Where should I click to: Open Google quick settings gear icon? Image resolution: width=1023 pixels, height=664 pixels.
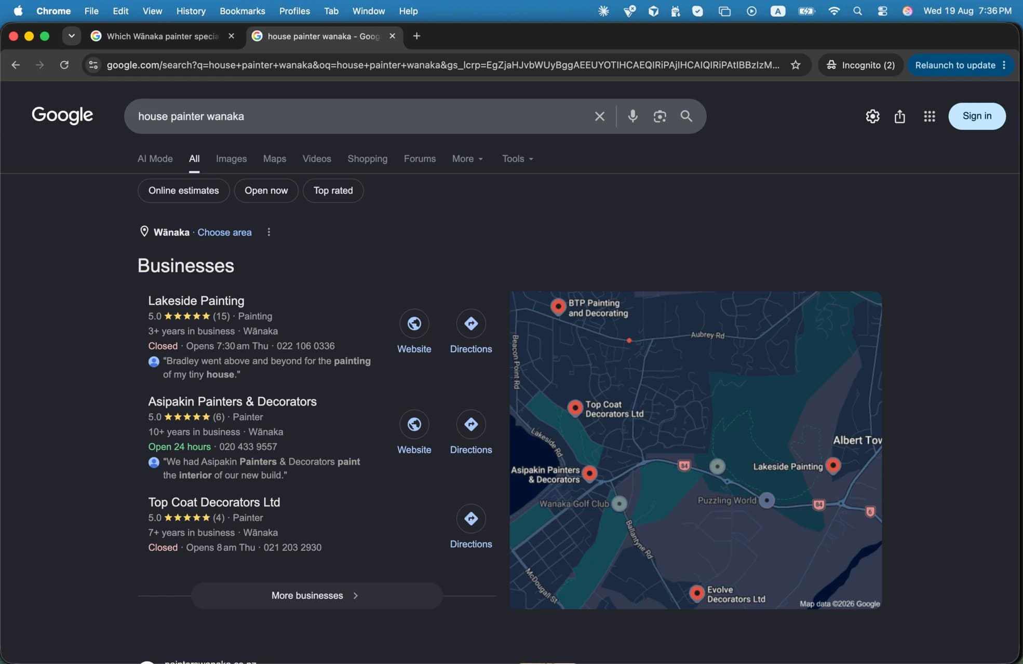click(872, 116)
